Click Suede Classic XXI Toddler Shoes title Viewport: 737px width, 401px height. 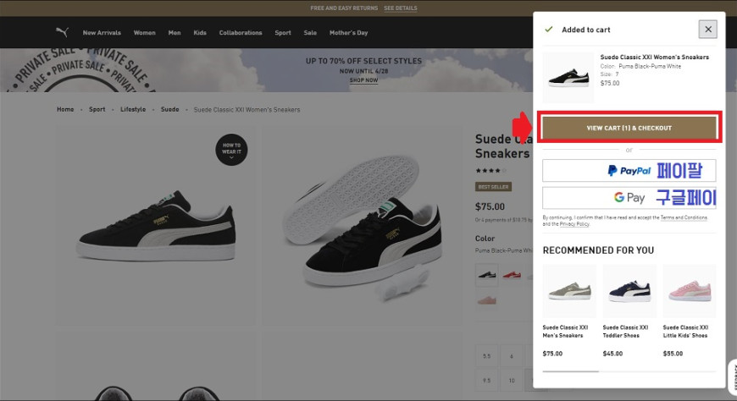click(x=626, y=332)
